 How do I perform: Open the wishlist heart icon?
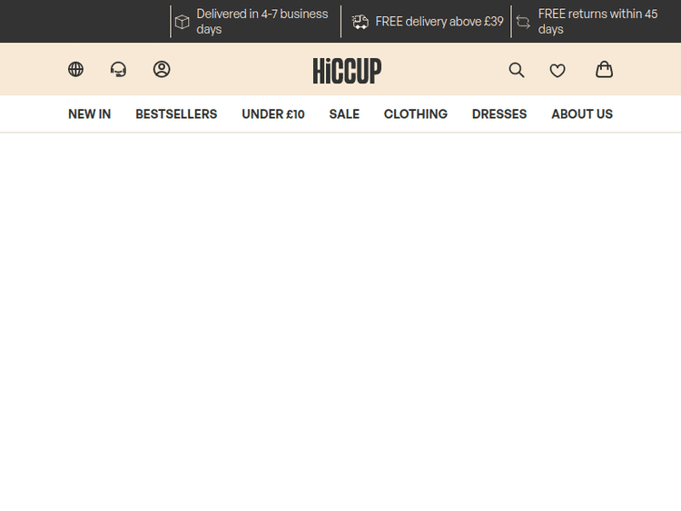pos(558,70)
